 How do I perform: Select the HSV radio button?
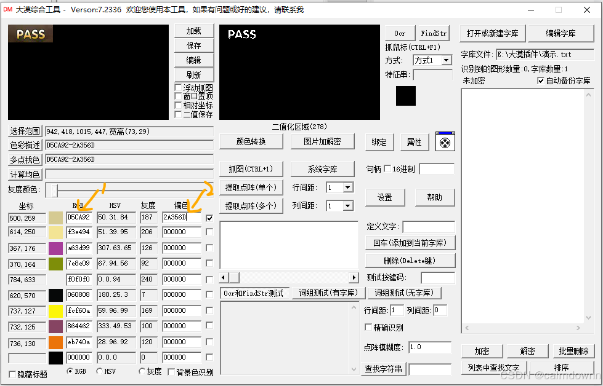(100, 371)
